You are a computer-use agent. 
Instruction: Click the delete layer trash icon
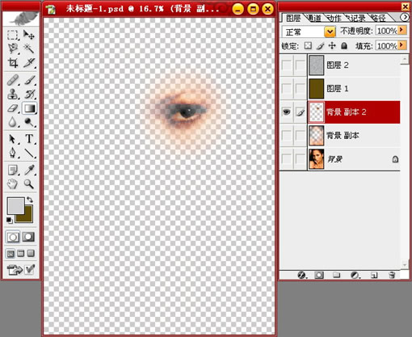[x=392, y=275]
